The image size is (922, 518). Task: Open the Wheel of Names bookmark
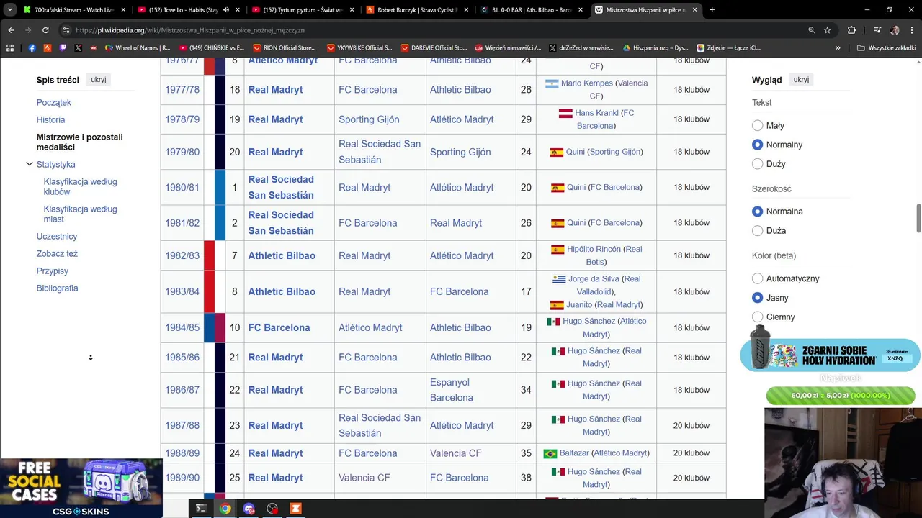click(x=138, y=48)
